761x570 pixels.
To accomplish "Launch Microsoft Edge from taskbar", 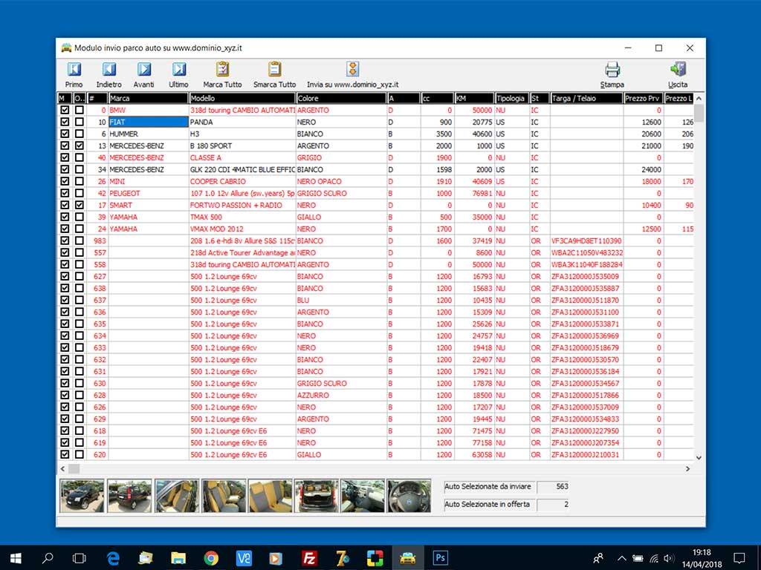I will tap(113, 558).
